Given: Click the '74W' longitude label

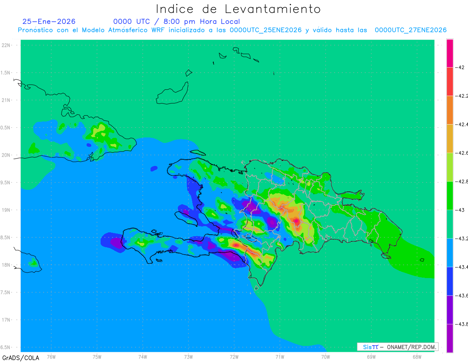Looking at the screenshot, I should click(x=143, y=357).
